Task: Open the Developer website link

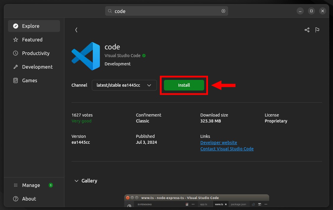Action: pos(219,142)
